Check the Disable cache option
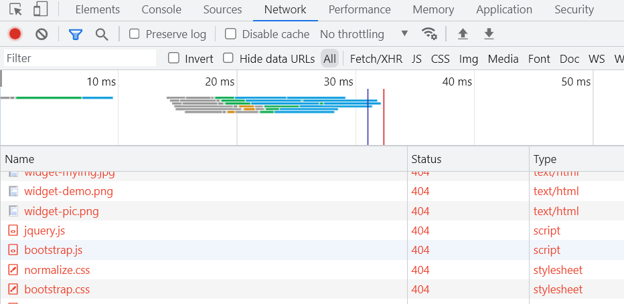This screenshot has height=304, width=624. coord(231,34)
